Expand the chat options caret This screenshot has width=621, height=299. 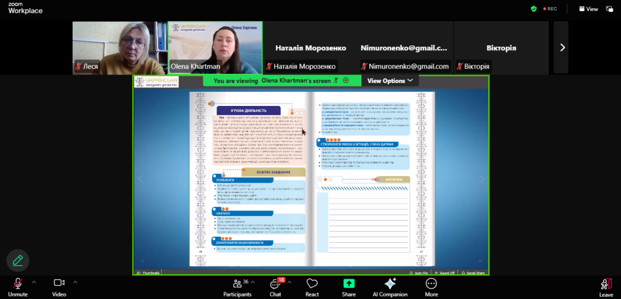click(290, 282)
